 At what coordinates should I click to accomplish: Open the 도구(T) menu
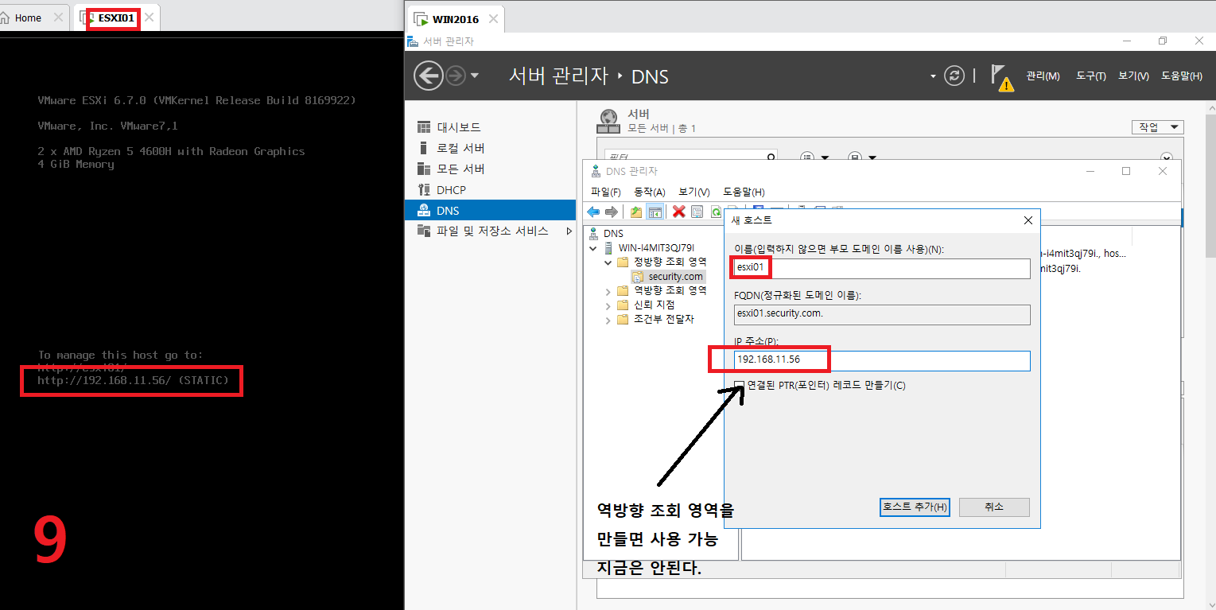coord(1090,76)
